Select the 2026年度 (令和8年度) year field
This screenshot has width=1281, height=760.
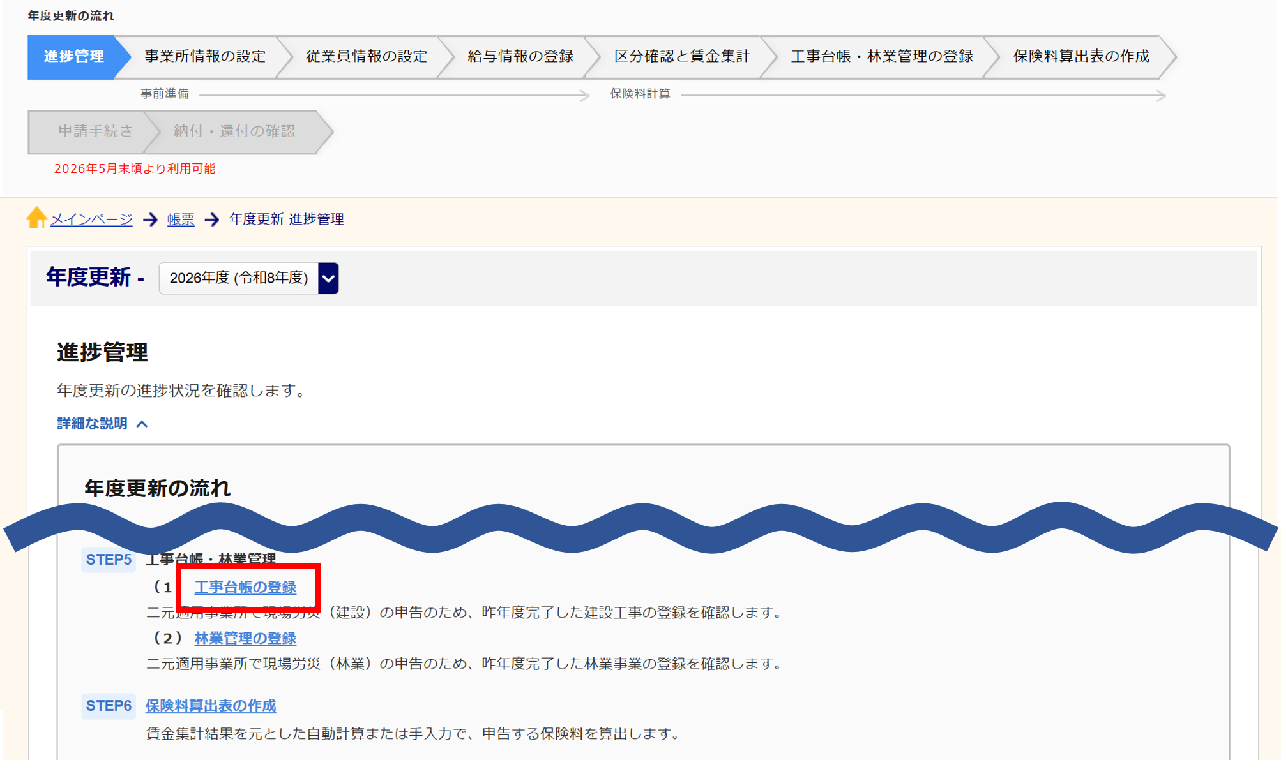[239, 278]
